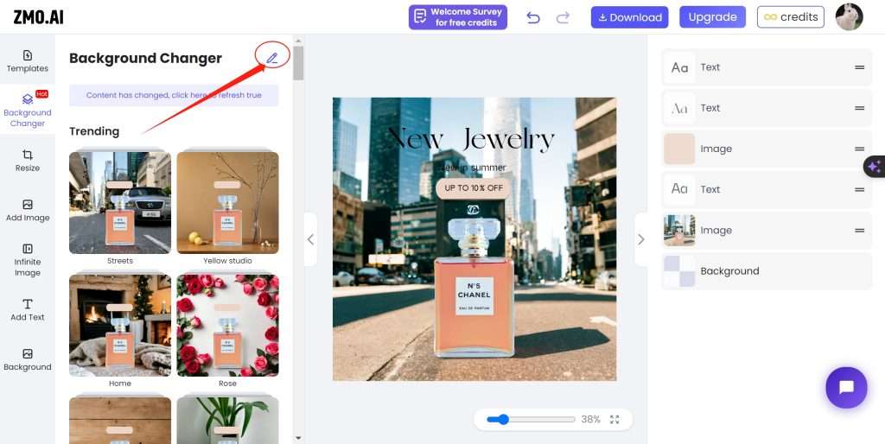Grab handle of beige Image layer
The image size is (885, 444).
point(859,149)
